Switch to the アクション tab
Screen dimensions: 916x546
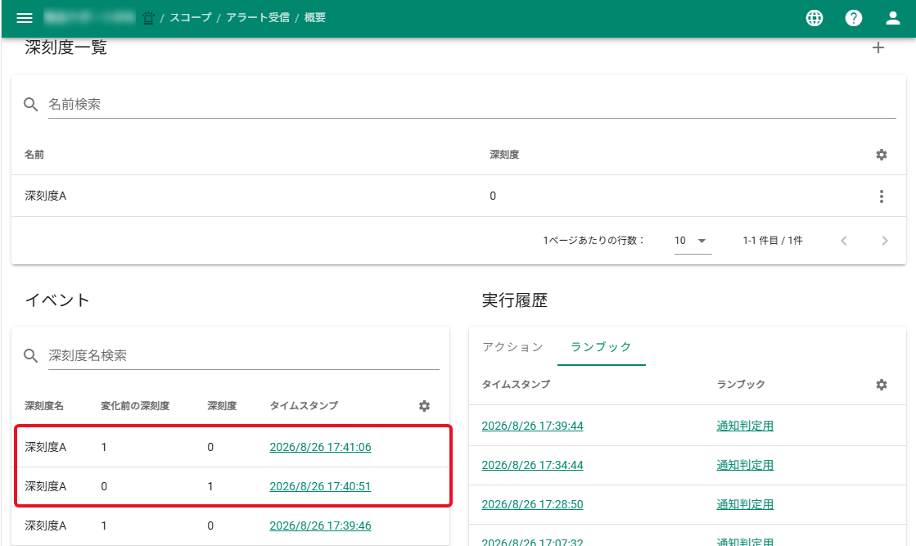point(513,347)
